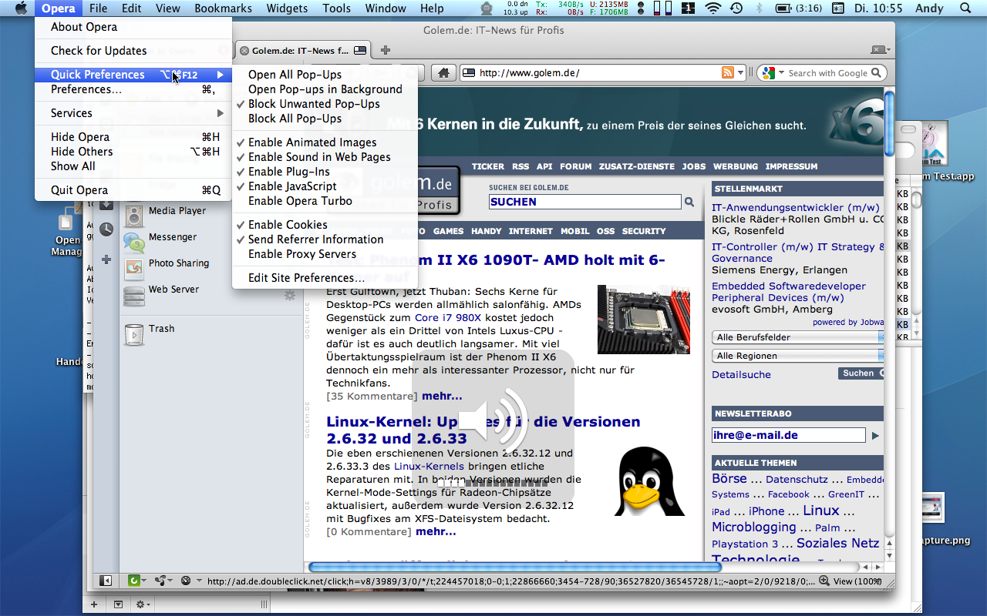Turn on Enable Opera Turbo

pyautogui.click(x=300, y=201)
